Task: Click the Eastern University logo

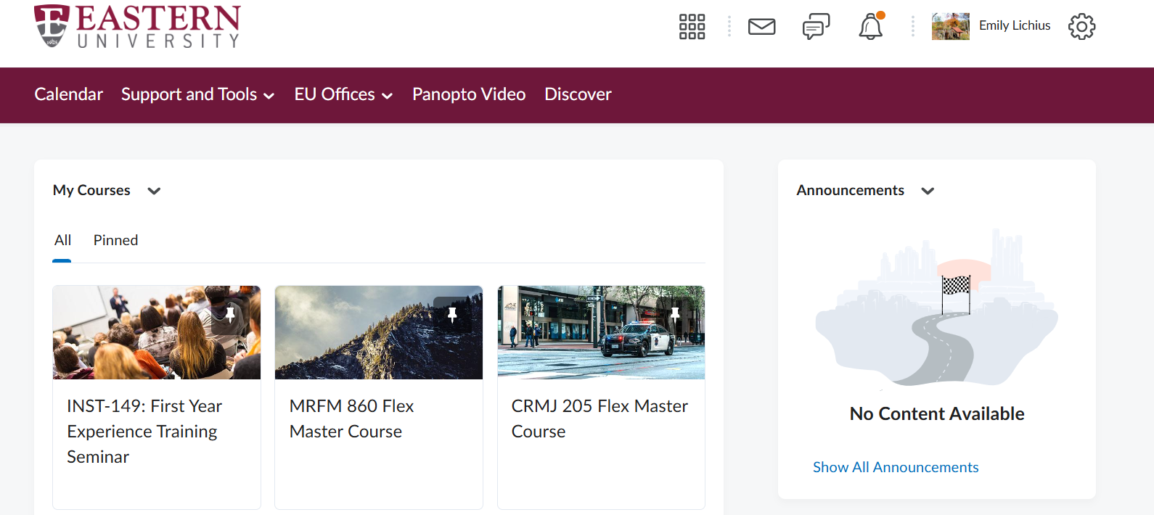Action: pos(137,27)
